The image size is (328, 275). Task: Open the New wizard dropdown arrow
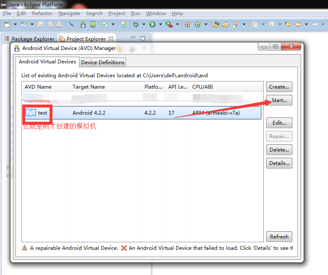pos(15,24)
